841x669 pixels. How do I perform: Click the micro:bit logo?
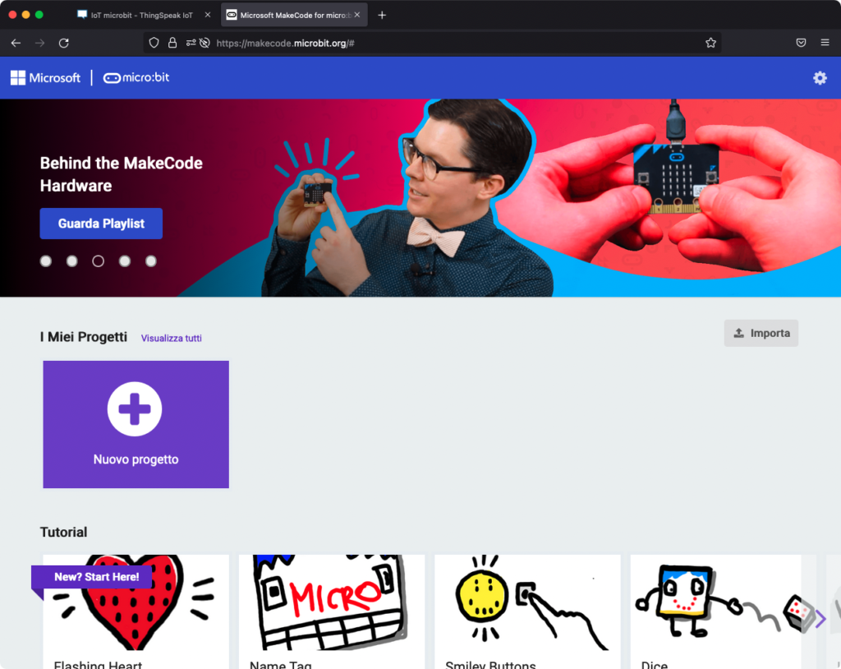(x=136, y=78)
